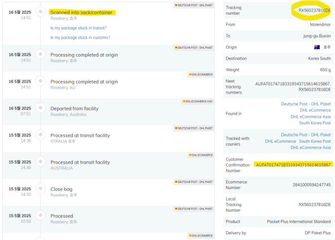Select 'Close bag' status text
This screenshot has width=335, height=240.
61,189
